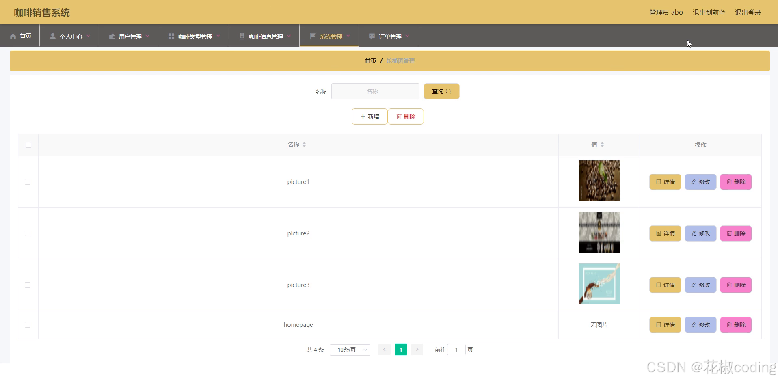Click the 无图片 cell text
This screenshot has height=380, width=778.
click(x=599, y=325)
